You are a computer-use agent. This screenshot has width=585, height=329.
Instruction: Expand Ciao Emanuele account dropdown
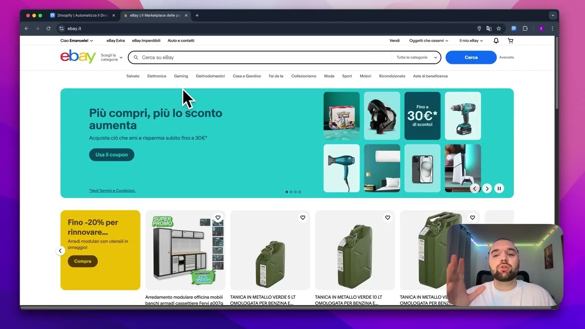click(77, 41)
